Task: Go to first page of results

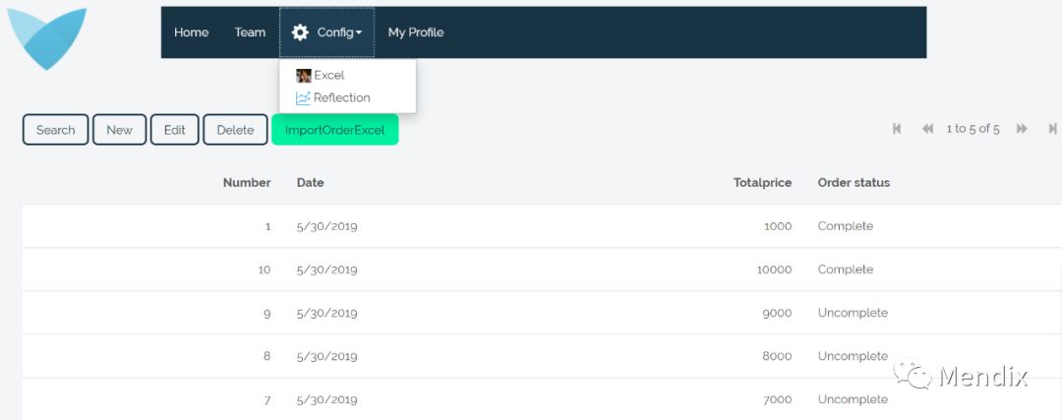Action: tap(897, 129)
